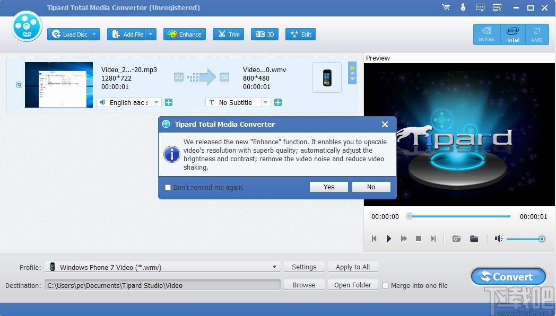Start conversion with Convert button
556x316 pixels.
tap(508, 277)
